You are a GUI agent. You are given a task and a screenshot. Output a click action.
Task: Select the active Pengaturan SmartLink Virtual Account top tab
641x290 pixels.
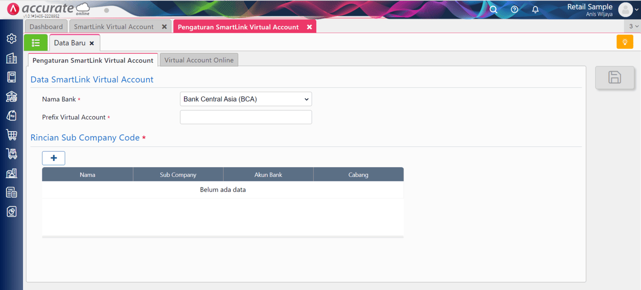[238, 27]
